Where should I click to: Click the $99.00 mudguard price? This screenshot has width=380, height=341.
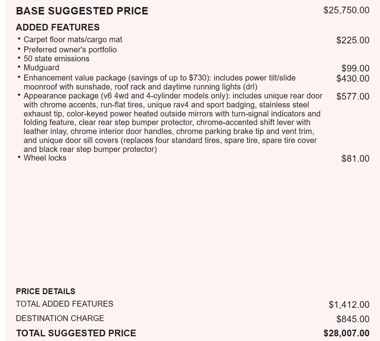tap(355, 69)
